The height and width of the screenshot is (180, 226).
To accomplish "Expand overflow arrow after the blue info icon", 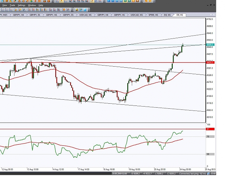I will tap(89, 10).
